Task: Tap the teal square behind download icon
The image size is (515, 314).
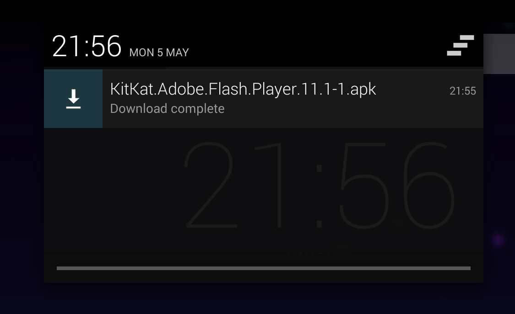Action: 73,99
